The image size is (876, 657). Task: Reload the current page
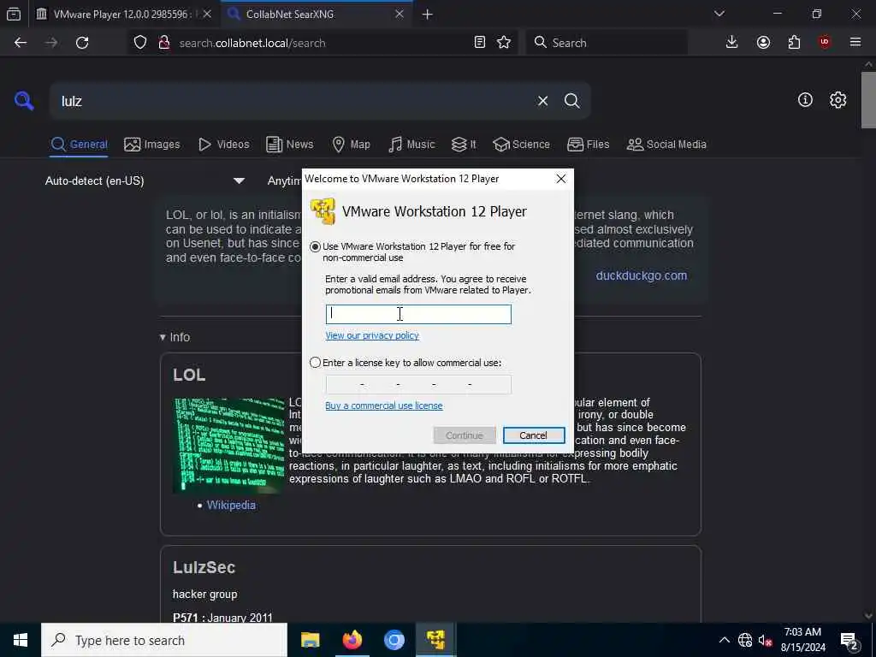(x=82, y=43)
